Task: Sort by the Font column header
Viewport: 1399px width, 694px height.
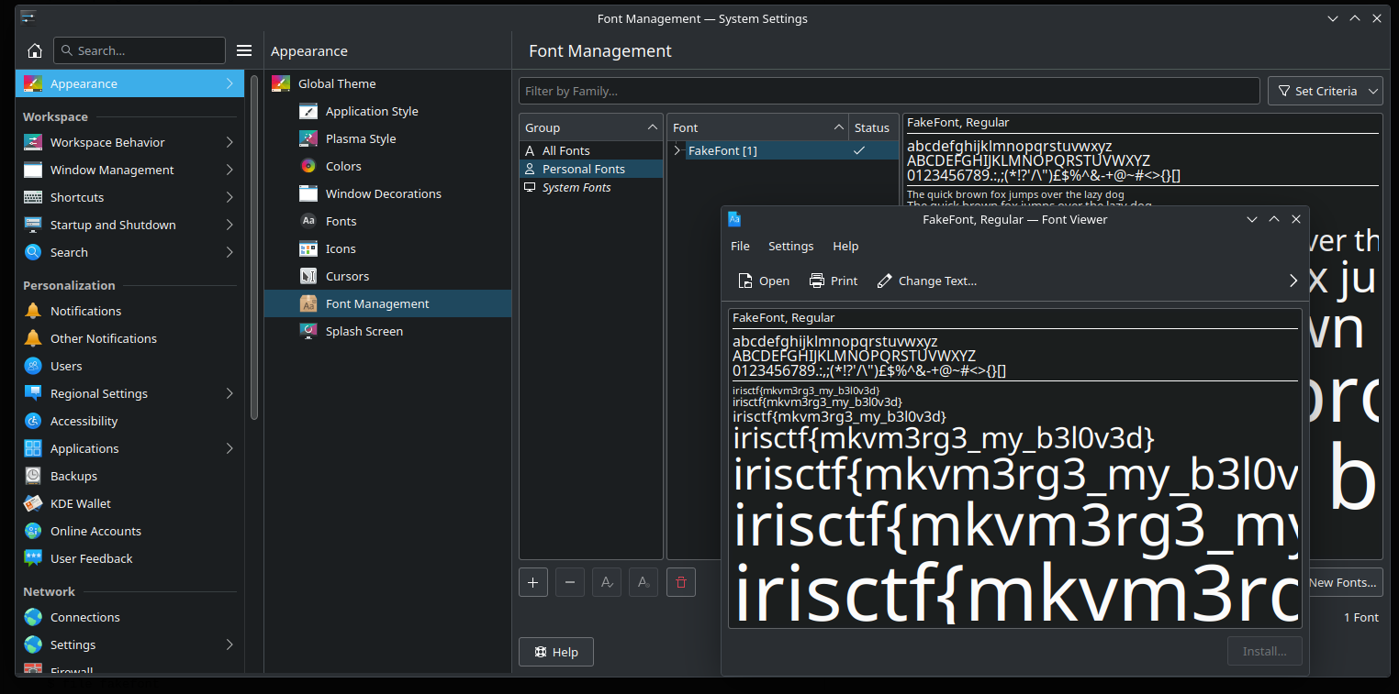Action: 757,127
